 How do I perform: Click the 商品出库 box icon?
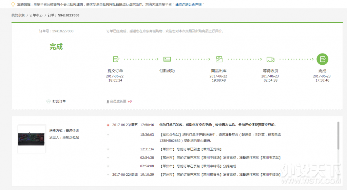click(219, 59)
